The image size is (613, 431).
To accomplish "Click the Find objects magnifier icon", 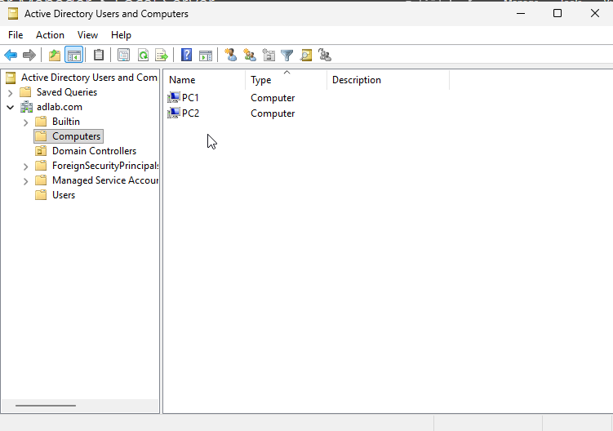I will tap(306, 56).
